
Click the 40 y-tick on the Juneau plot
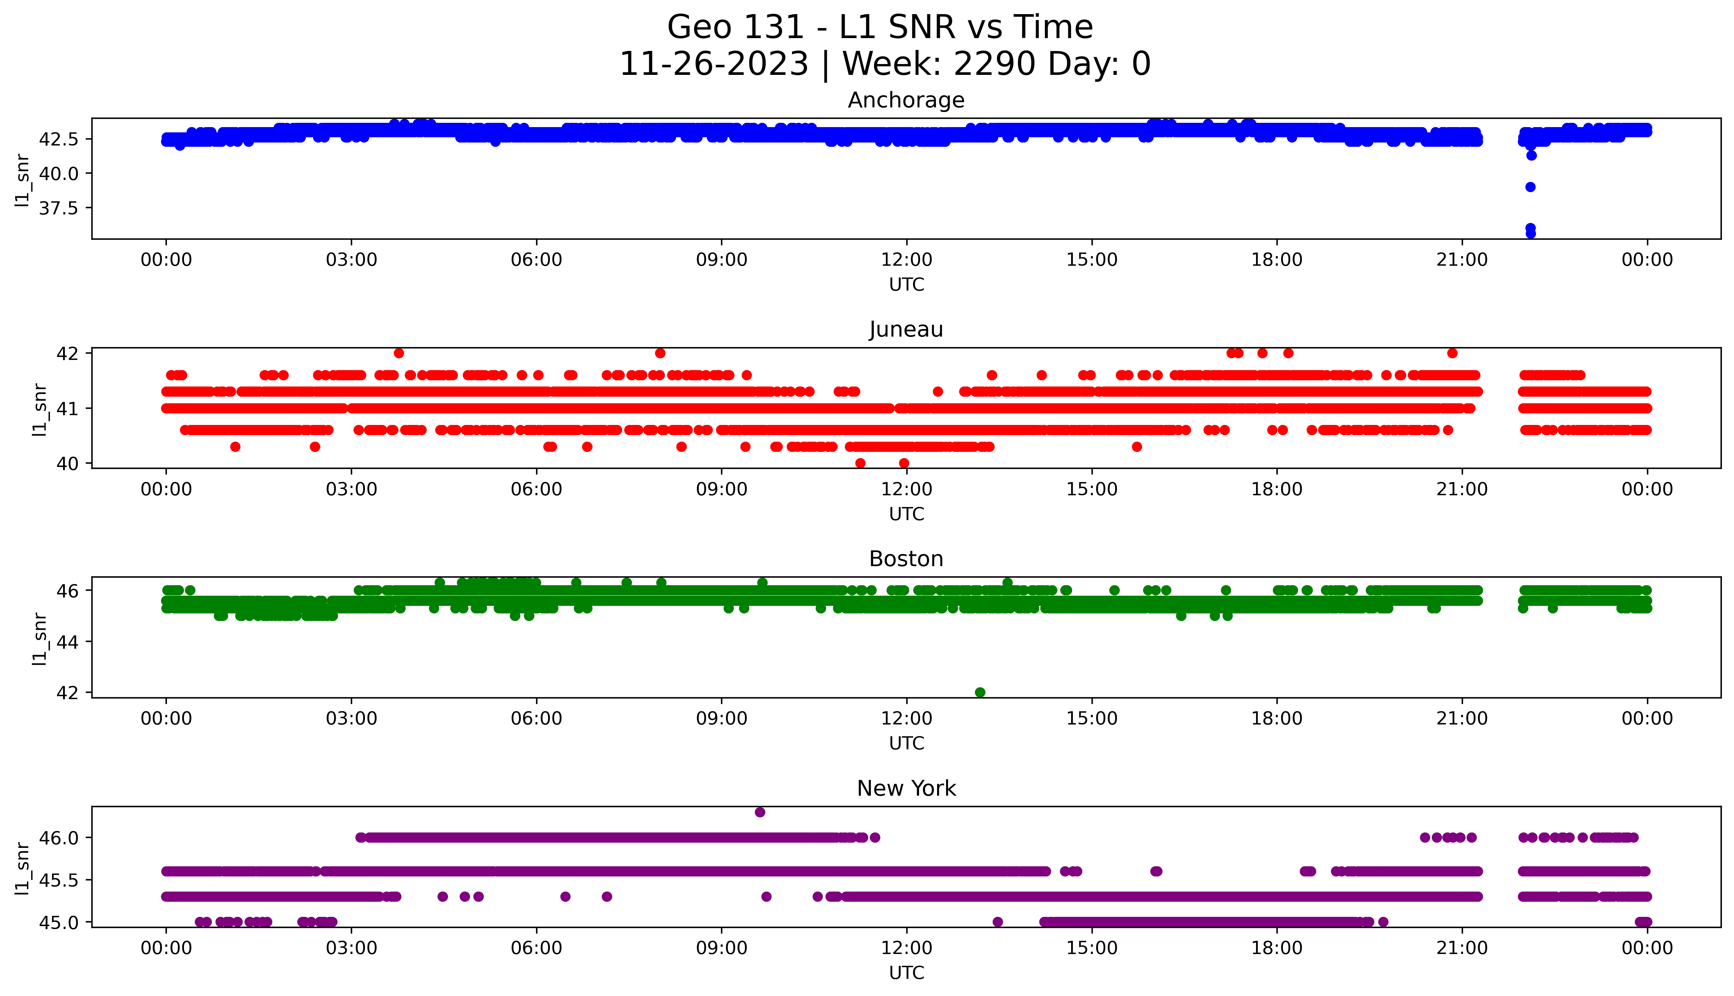pyautogui.click(x=68, y=464)
